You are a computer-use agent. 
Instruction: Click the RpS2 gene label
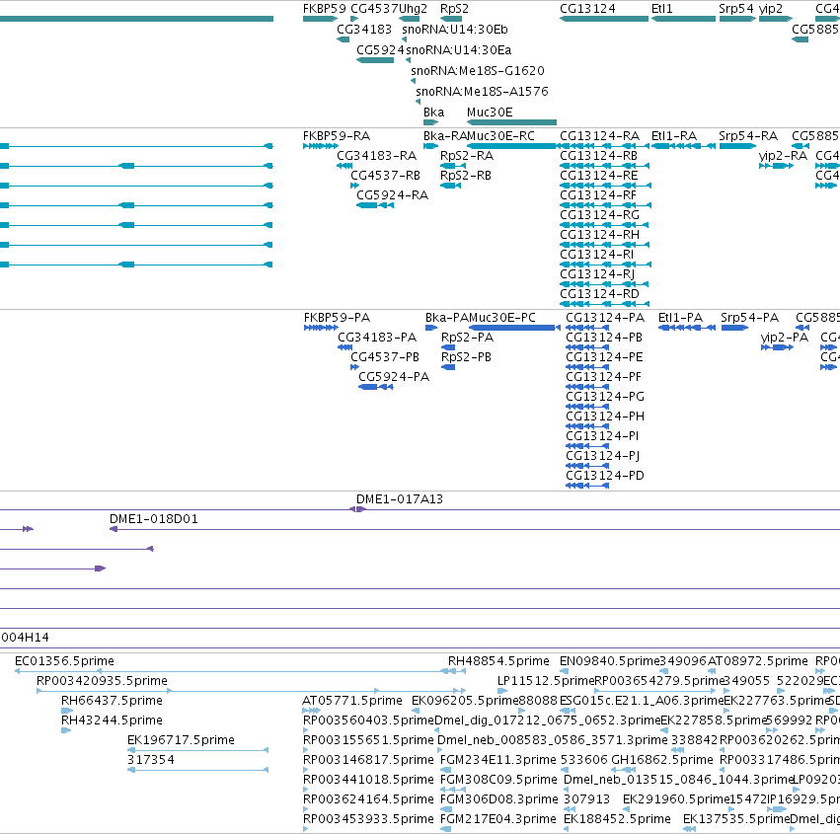coord(454,9)
